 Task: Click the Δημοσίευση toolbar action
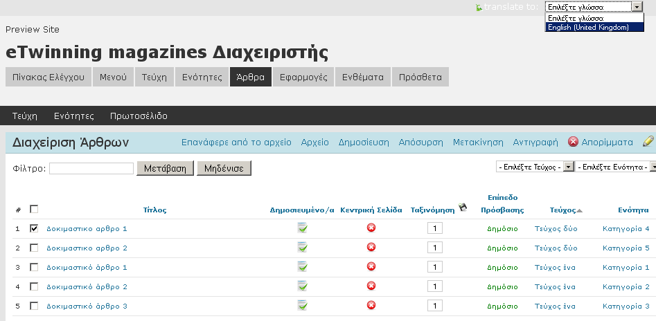364,142
